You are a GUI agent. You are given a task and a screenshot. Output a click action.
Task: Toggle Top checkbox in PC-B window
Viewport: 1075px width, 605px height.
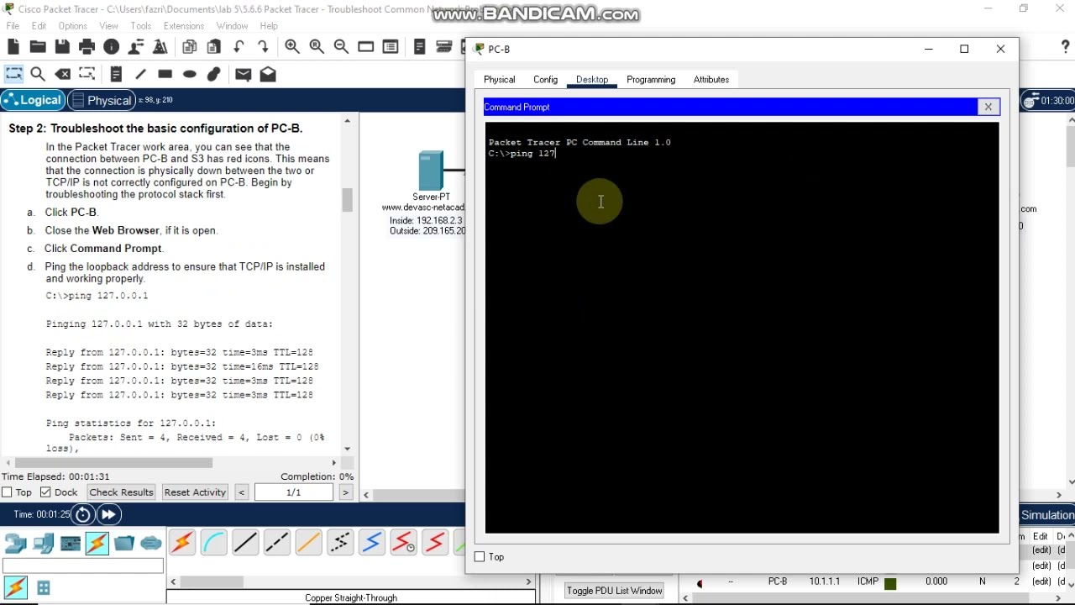coord(480,557)
